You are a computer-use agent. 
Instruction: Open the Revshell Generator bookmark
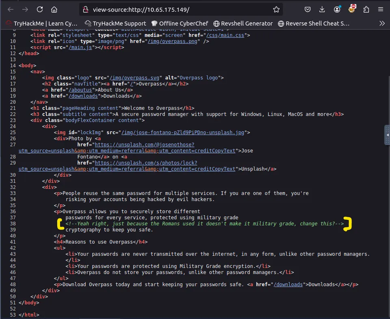(x=243, y=24)
